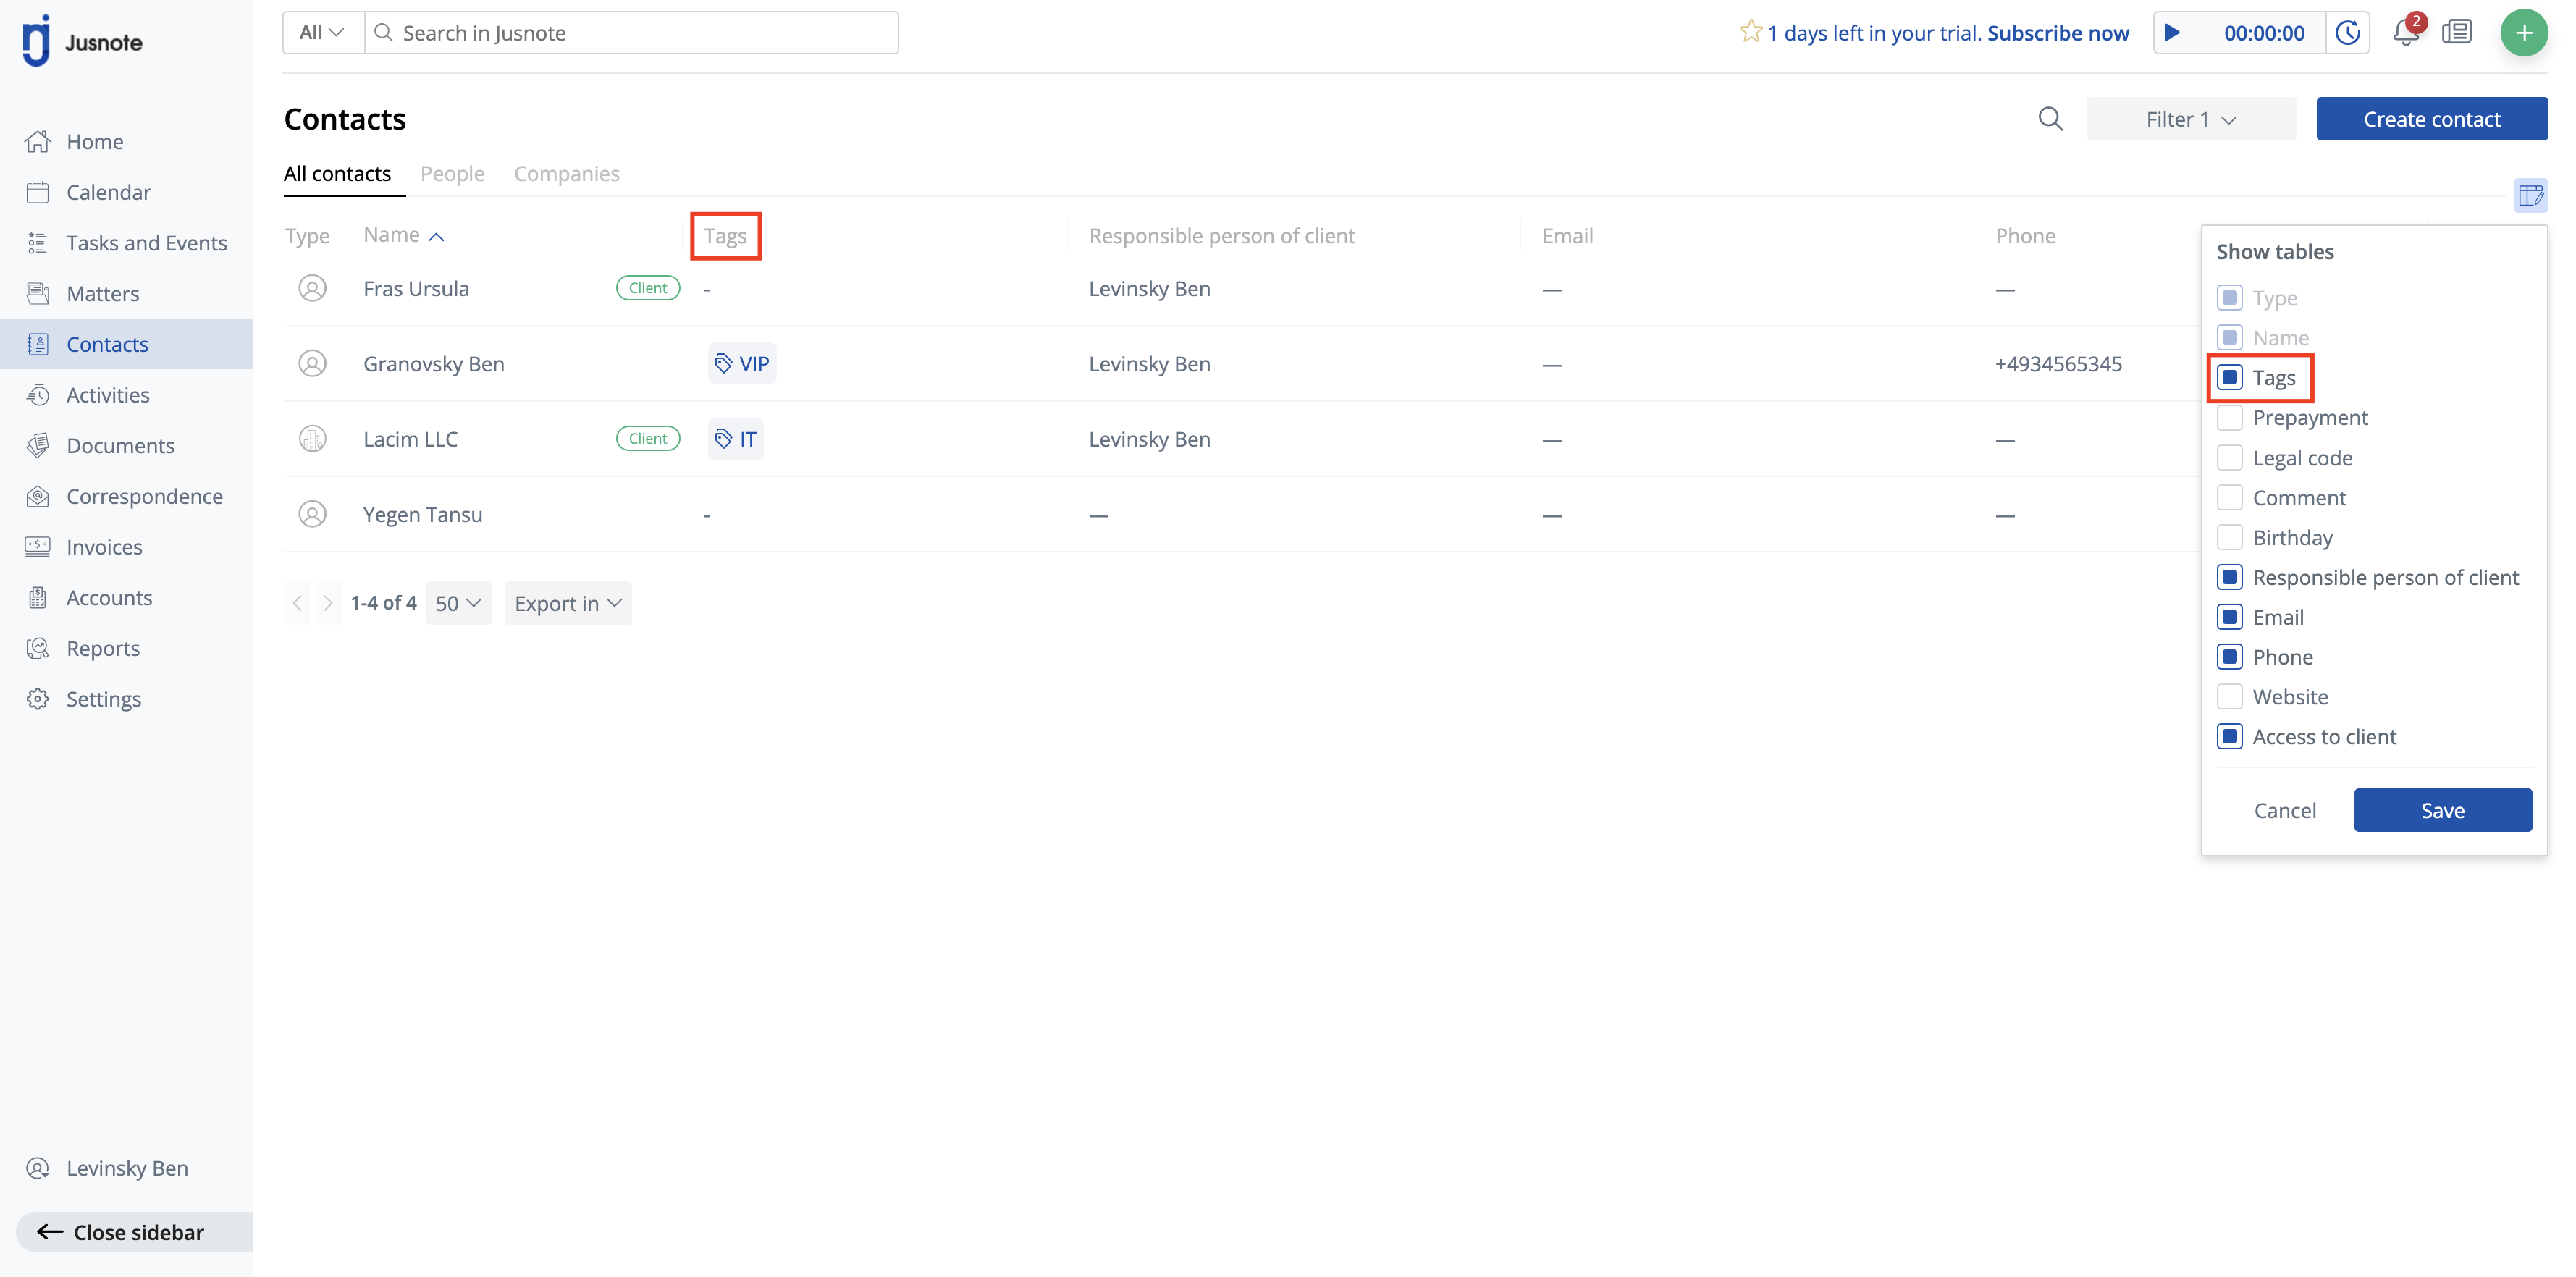Open the timer history clock icon
Image resolution: width=2576 pixels, height=1277 pixels.
pos(2348,32)
